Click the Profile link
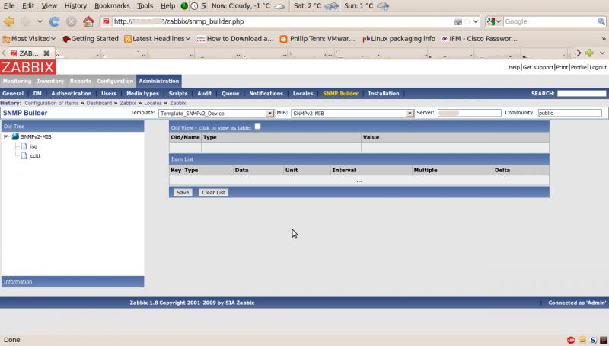Screen dimensions: 609x346 [x=579, y=67]
